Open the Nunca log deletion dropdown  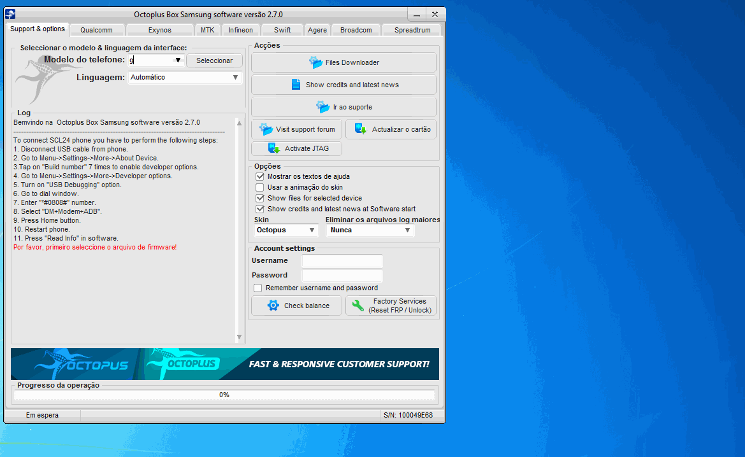(x=407, y=230)
